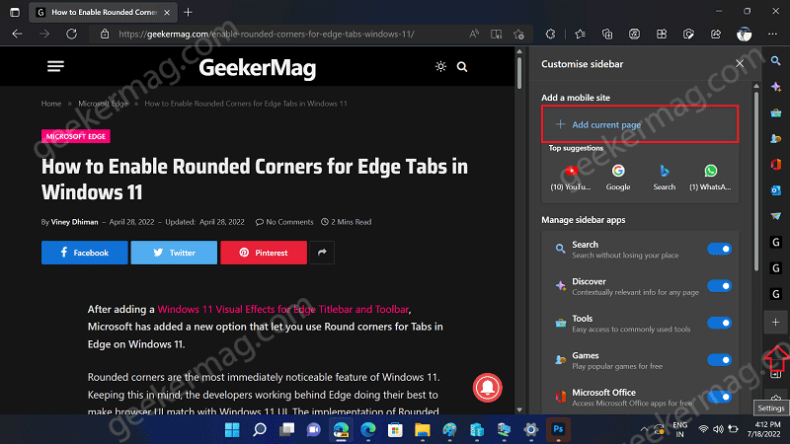
Task: Share article on Twitter button
Action: click(x=174, y=253)
